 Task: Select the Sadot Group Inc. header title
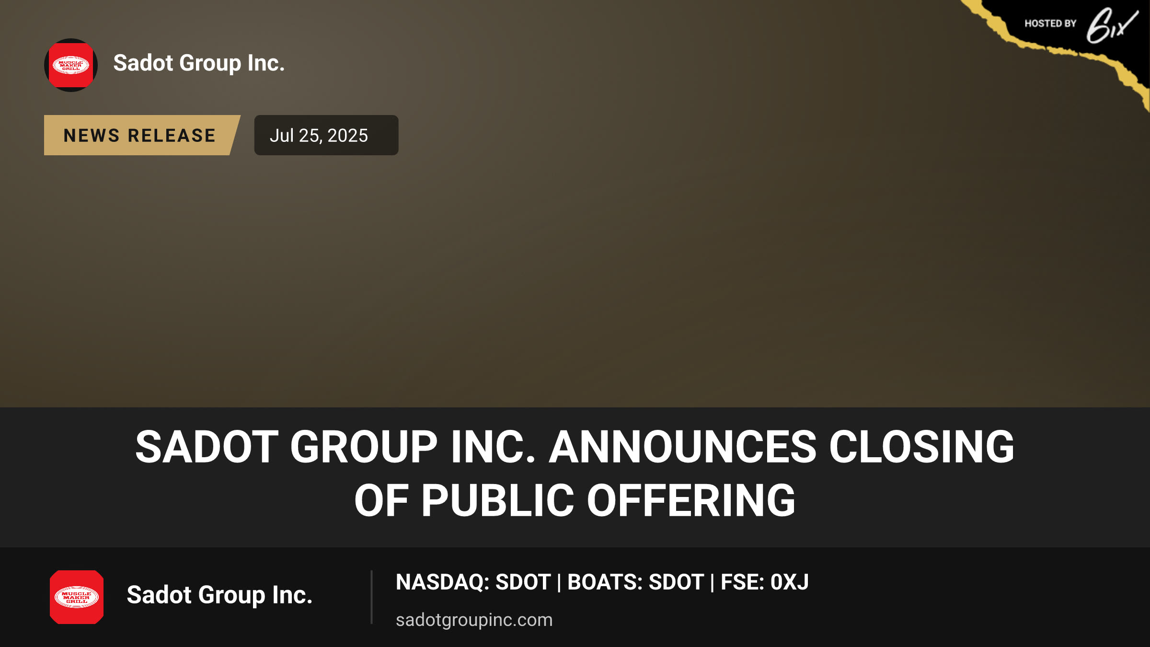(199, 63)
